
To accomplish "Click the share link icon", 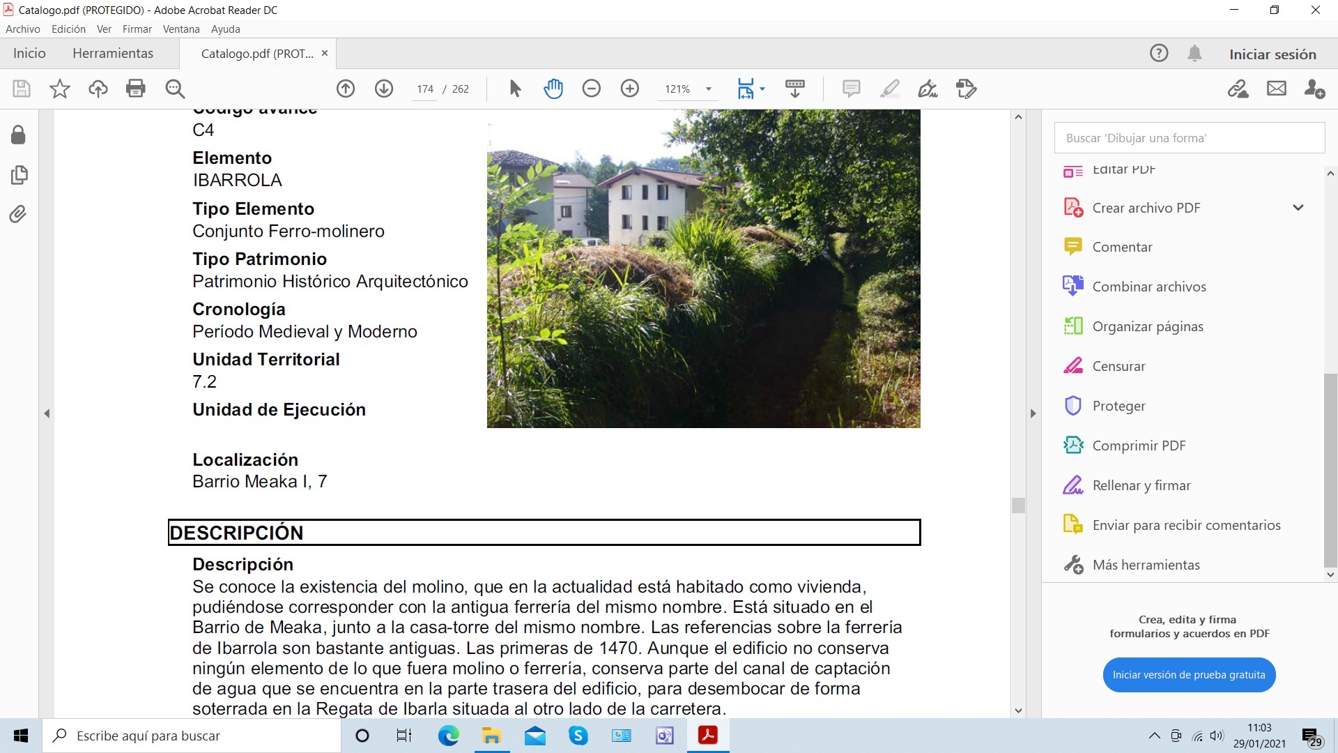I will (x=1238, y=89).
